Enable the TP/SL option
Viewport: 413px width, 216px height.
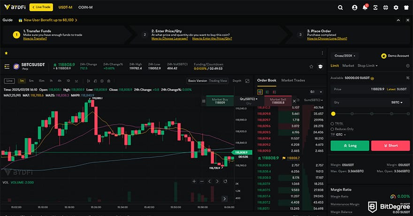[x=332, y=124]
